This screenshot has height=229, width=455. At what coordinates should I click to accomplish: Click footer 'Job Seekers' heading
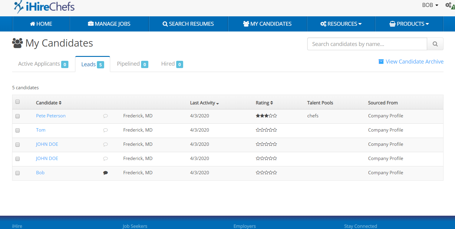coord(135,226)
